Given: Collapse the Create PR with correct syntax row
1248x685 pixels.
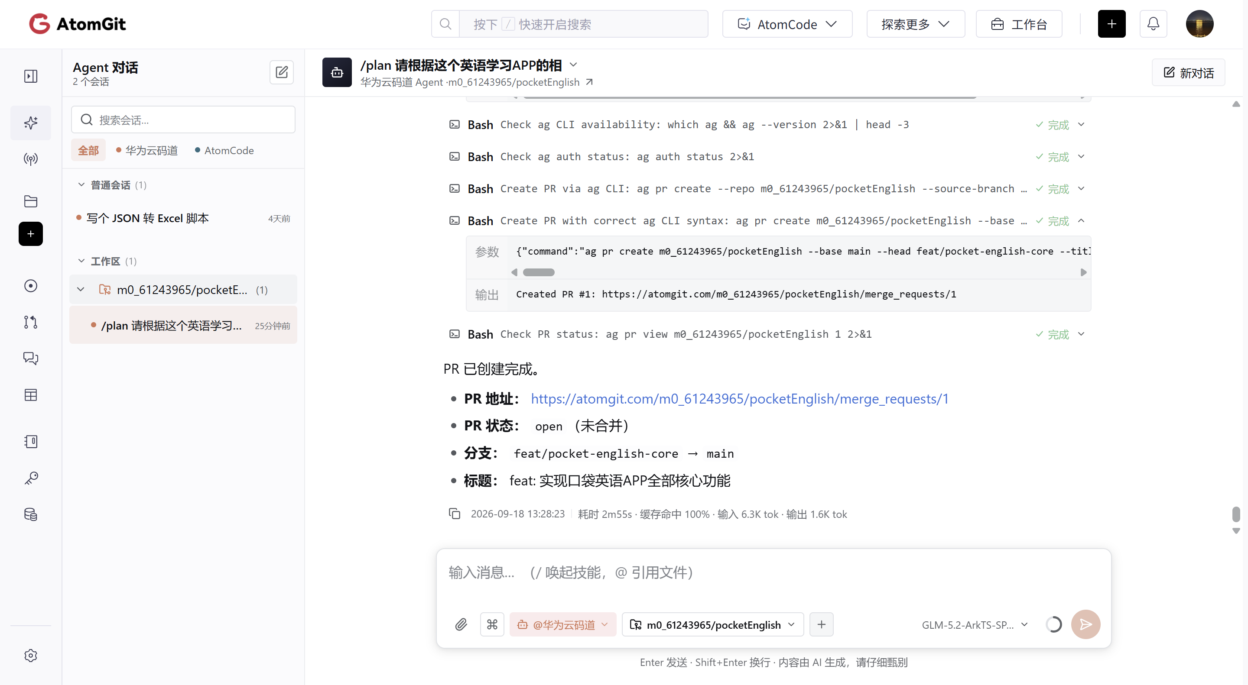Looking at the screenshot, I should point(1081,221).
